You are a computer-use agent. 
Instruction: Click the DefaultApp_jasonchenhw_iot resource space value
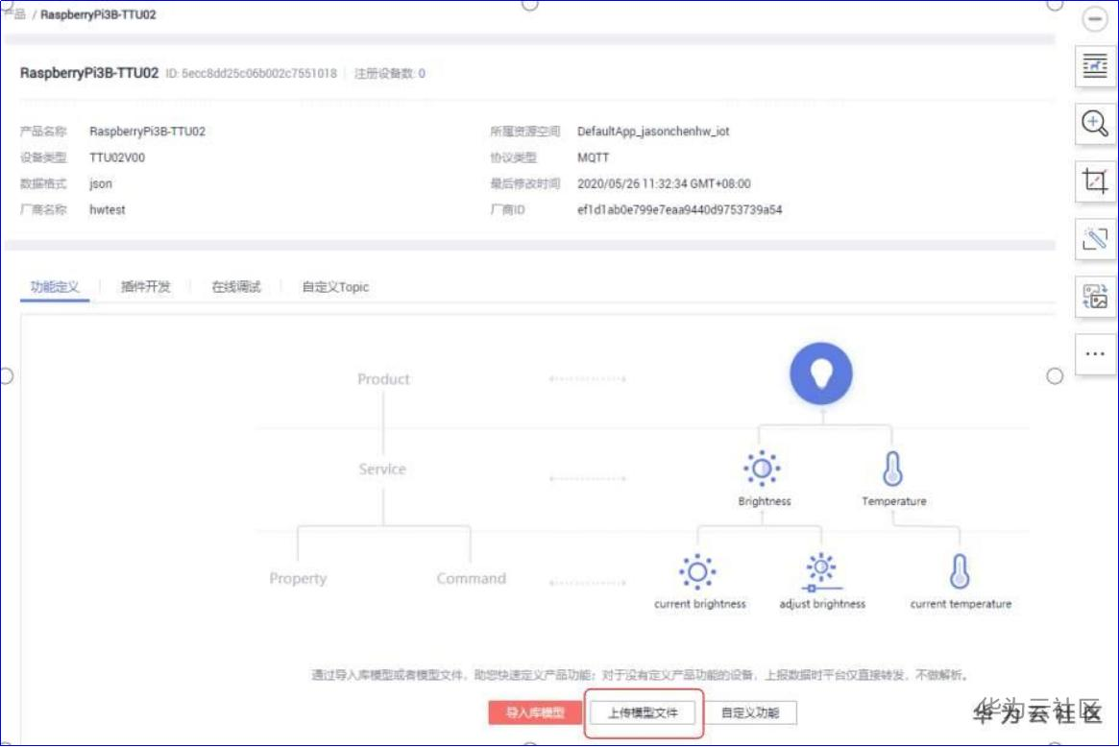(x=653, y=132)
